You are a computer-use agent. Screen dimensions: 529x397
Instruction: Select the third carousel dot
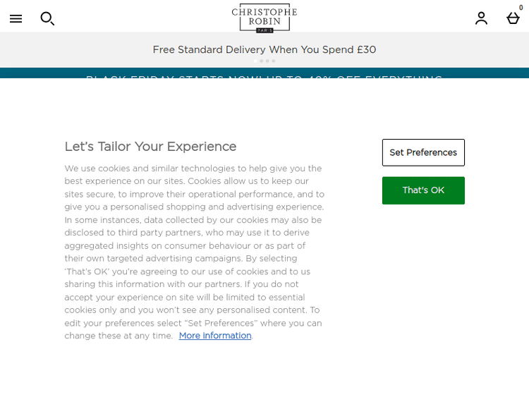267,61
